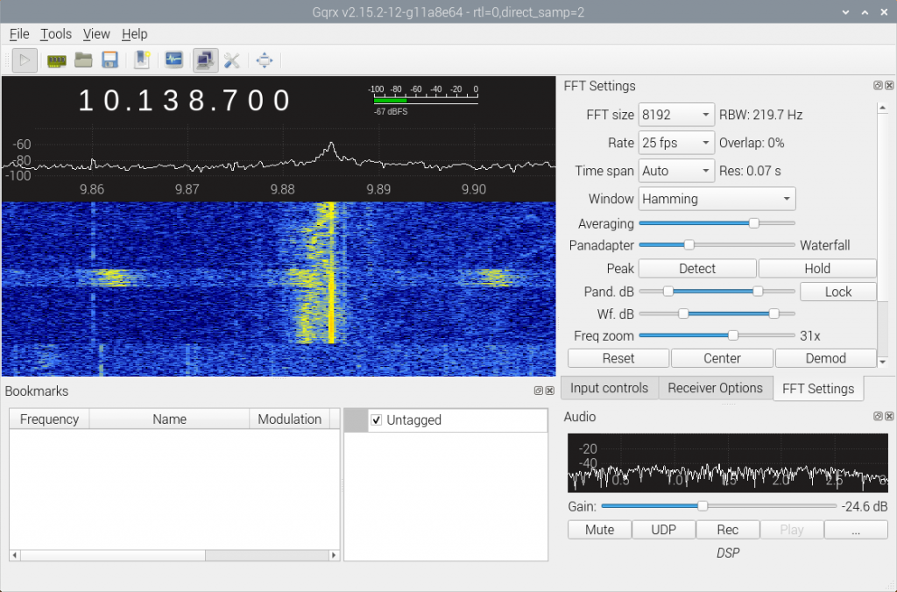Toggle remote control with the computers icon
Screen dimensions: 897x592
pyautogui.click(x=205, y=60)
